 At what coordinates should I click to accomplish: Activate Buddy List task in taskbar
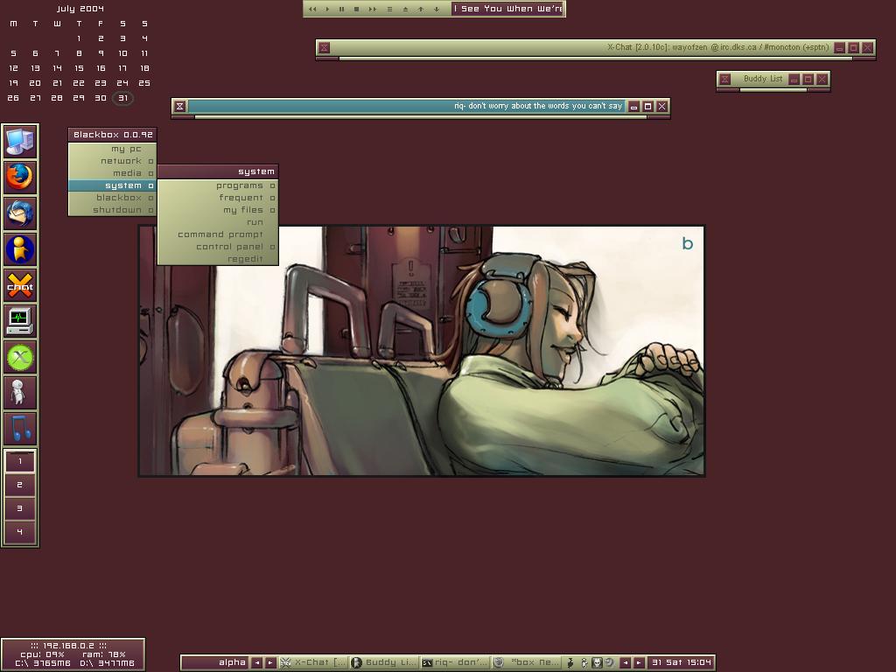(x=384, y=663)
